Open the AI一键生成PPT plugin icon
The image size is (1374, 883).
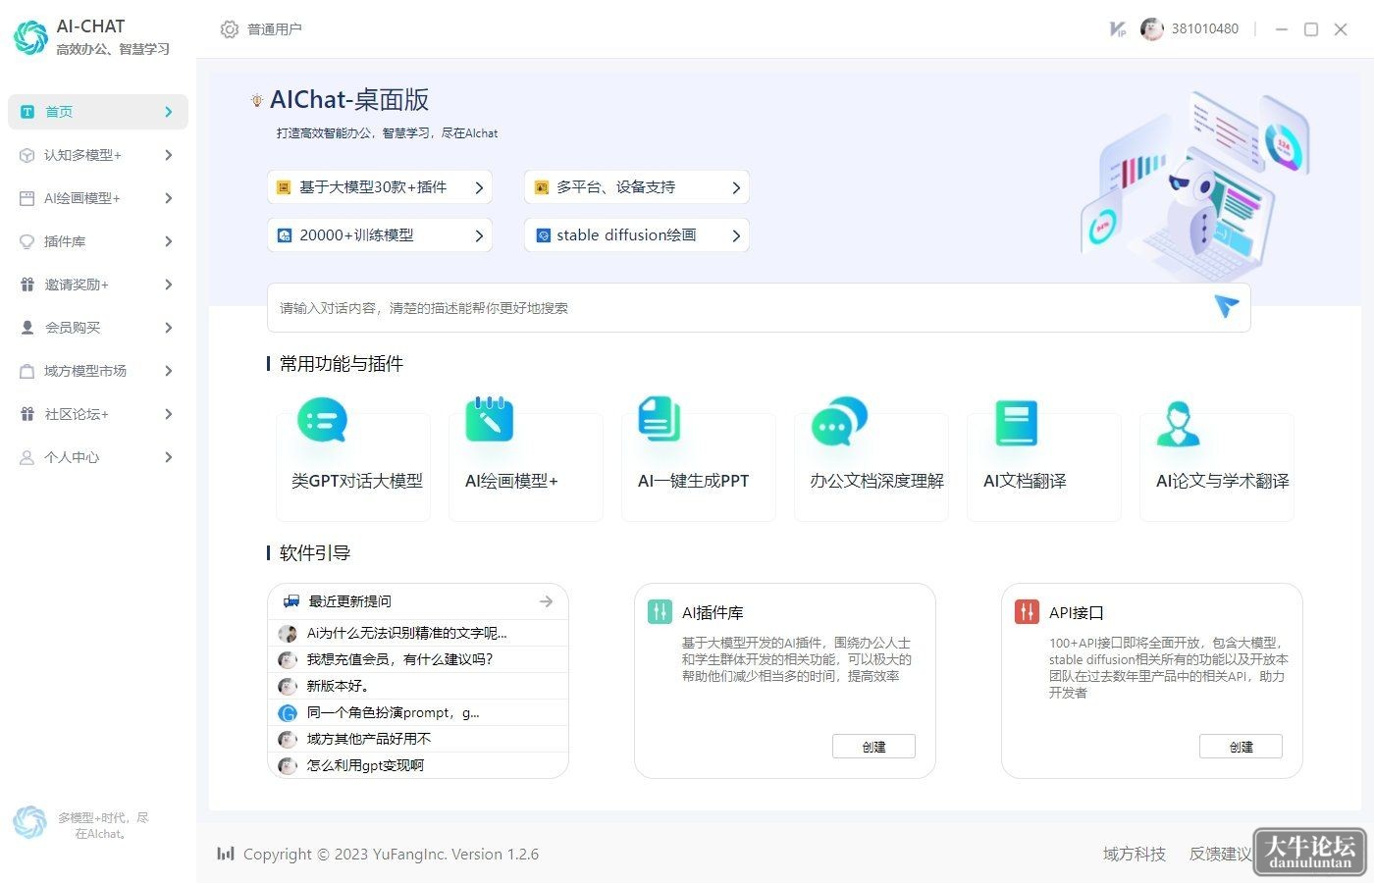(x=660, y=420)
